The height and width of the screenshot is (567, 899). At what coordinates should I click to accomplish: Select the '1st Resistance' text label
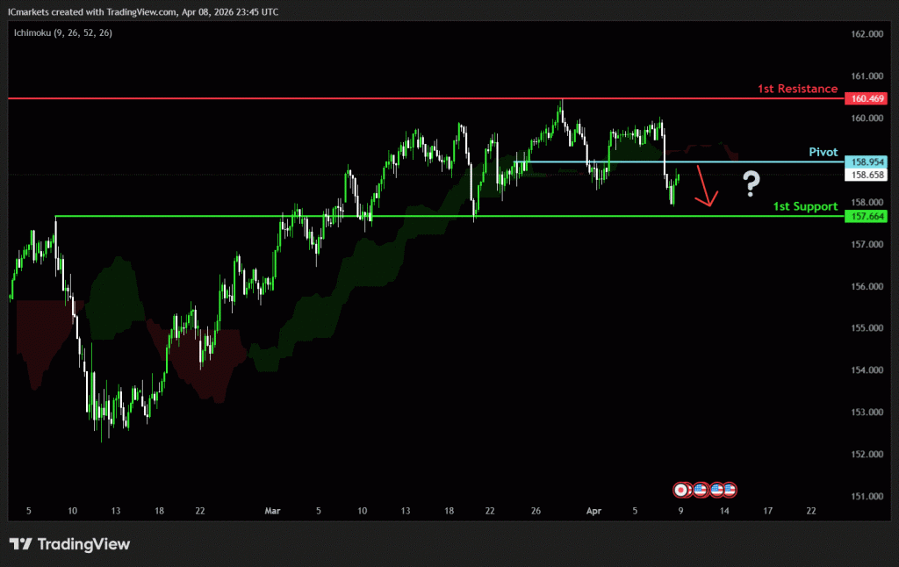pyautogui.click(x=797, y=89)
